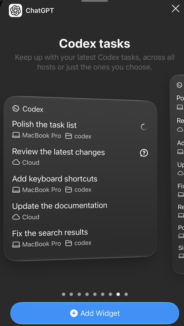The image size is (184, 326).
Task: Tap the codex folder icon under Add keyboard shortcuts
Action: coord(69,189)
